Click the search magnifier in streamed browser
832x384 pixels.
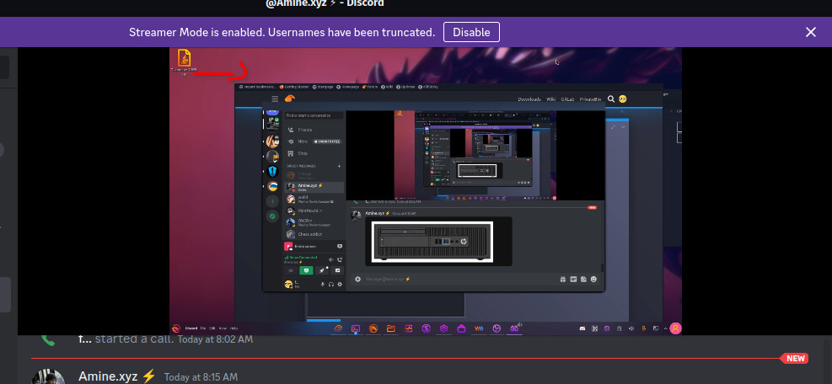point(611,99)
